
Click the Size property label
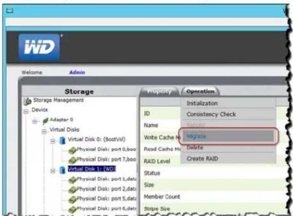click(x=149, y=185)
